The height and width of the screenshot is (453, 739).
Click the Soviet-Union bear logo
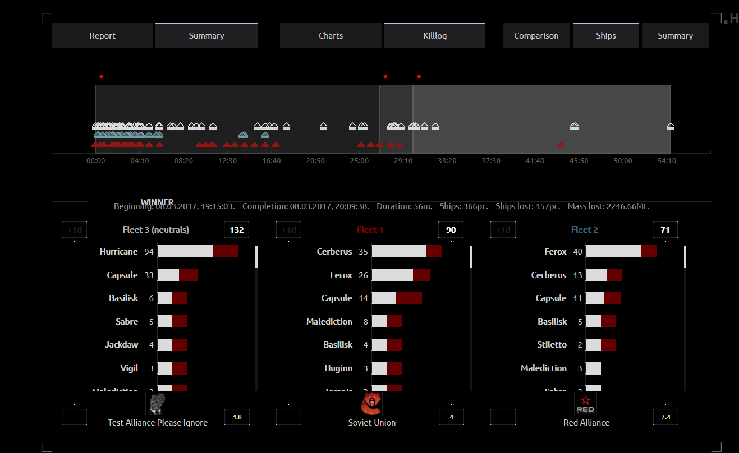tap(371, 404)
